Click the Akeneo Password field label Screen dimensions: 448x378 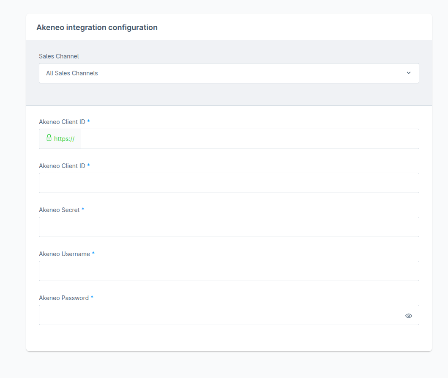63,298
